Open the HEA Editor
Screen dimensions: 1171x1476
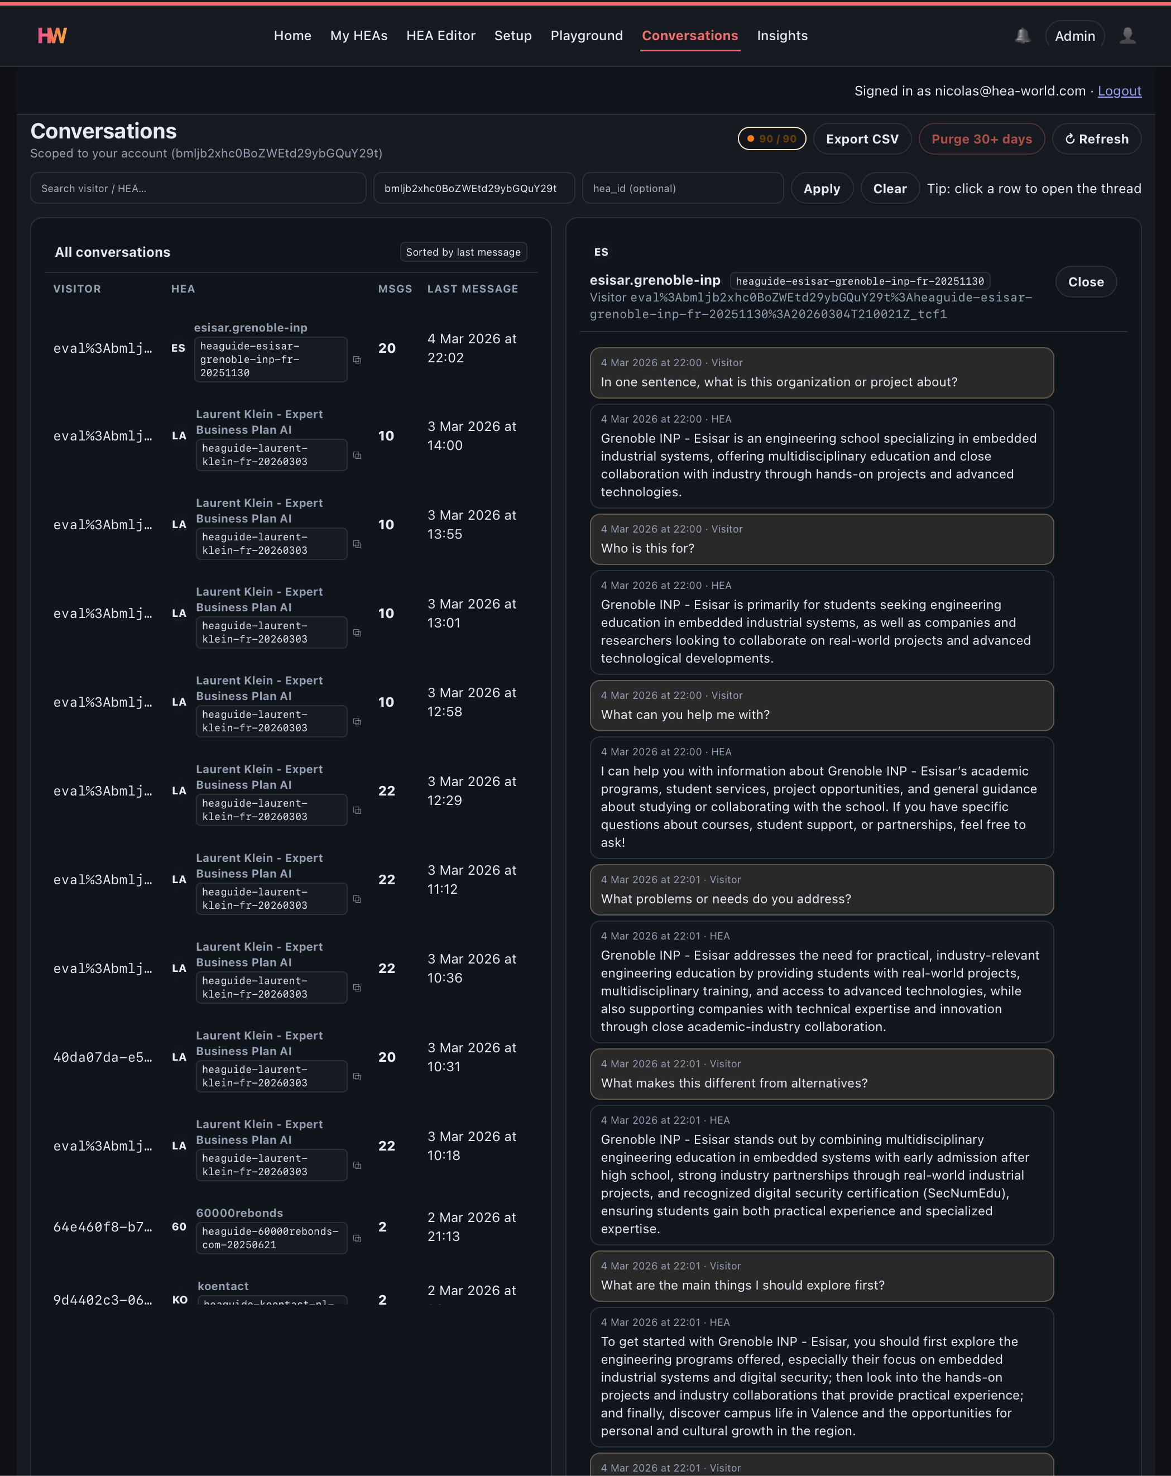pos(441,36)
